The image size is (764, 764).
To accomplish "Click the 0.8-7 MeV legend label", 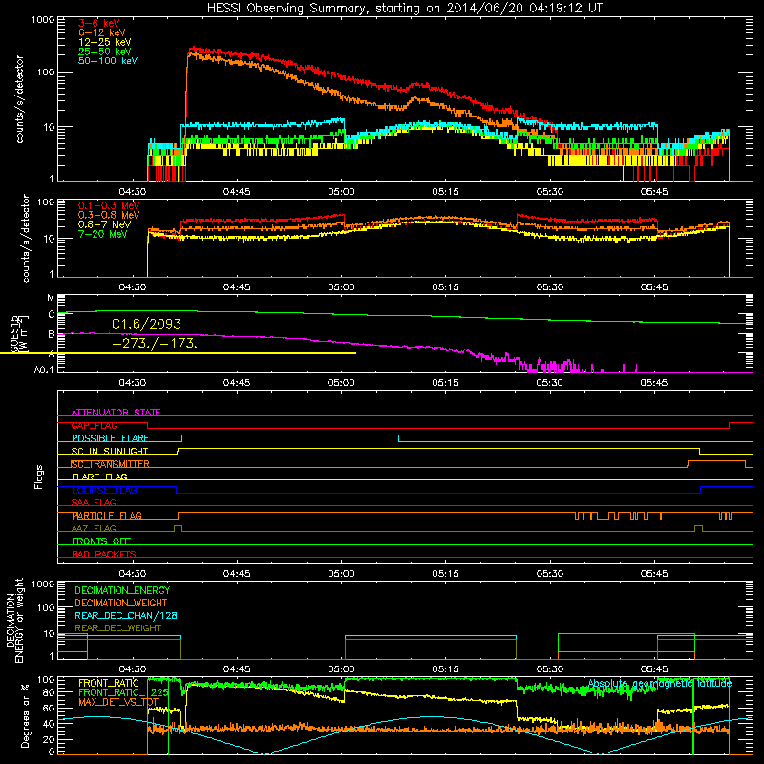I will pyautogui.click(x=105, y=224).
